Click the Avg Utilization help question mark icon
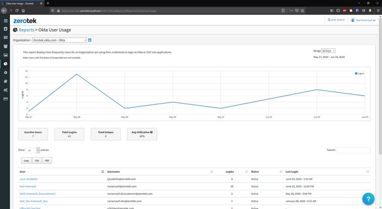382x209 pixels. click(151, 132)
